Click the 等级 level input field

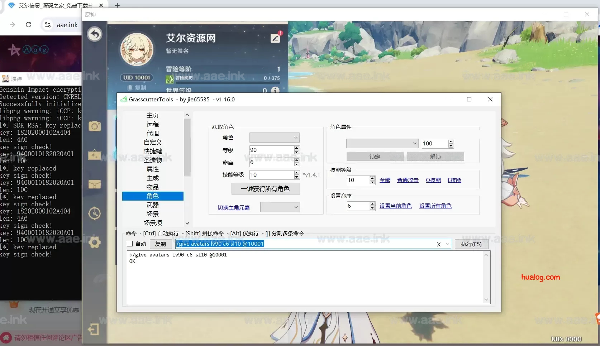click(x=271, y=150)
